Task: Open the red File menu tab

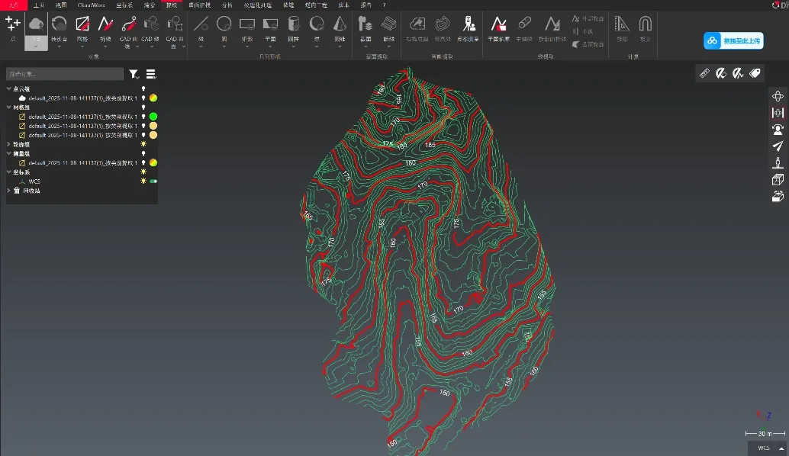Action: [x=13, y=5]
